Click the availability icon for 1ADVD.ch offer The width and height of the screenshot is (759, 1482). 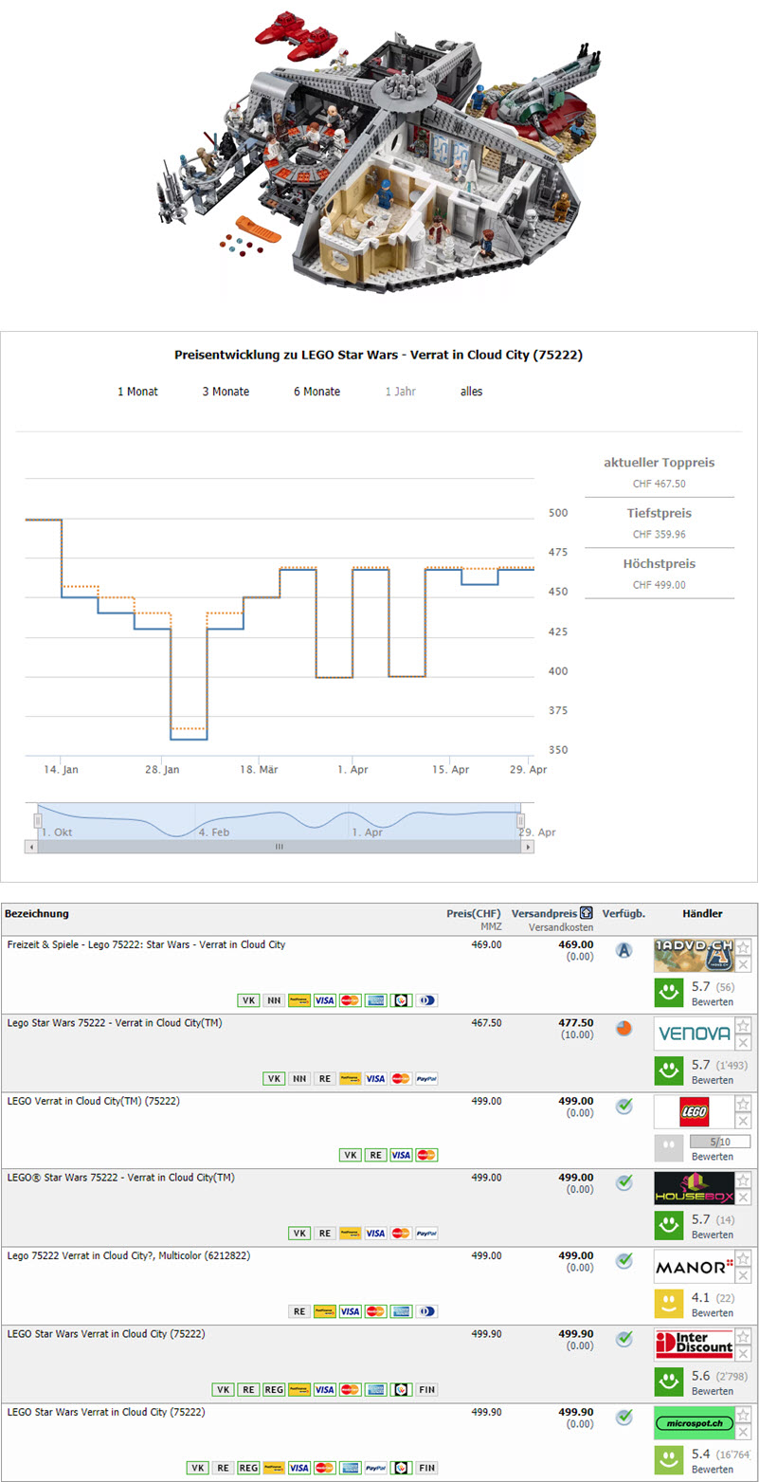[623, 950]
